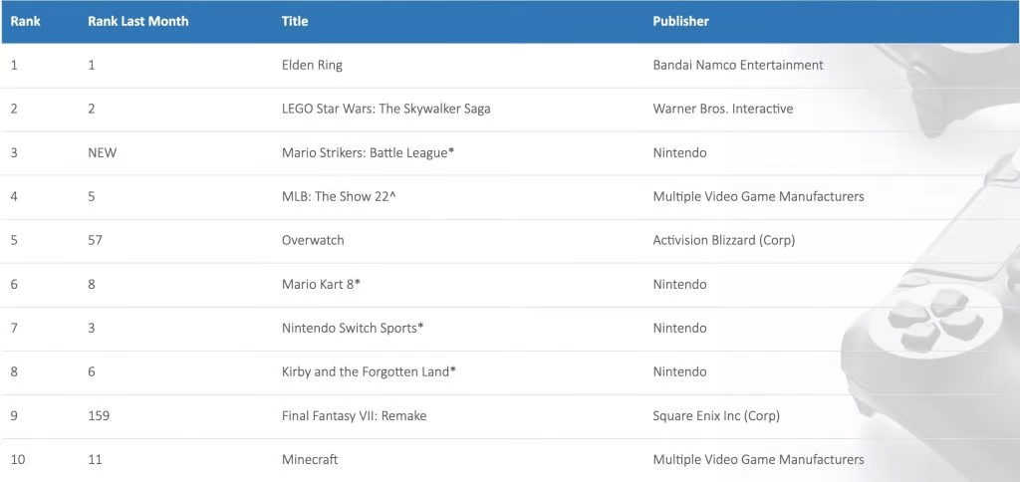Click Activision Blizzard (Corp) publisher
Screen dimensions: 1020x482
click(x=723, y=241)
